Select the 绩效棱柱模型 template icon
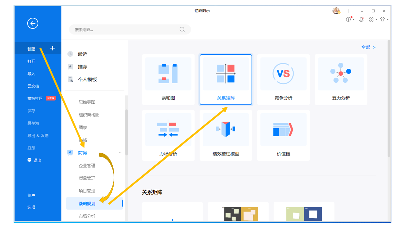This screenshot has height=228, width=405. tap(226, 129)
